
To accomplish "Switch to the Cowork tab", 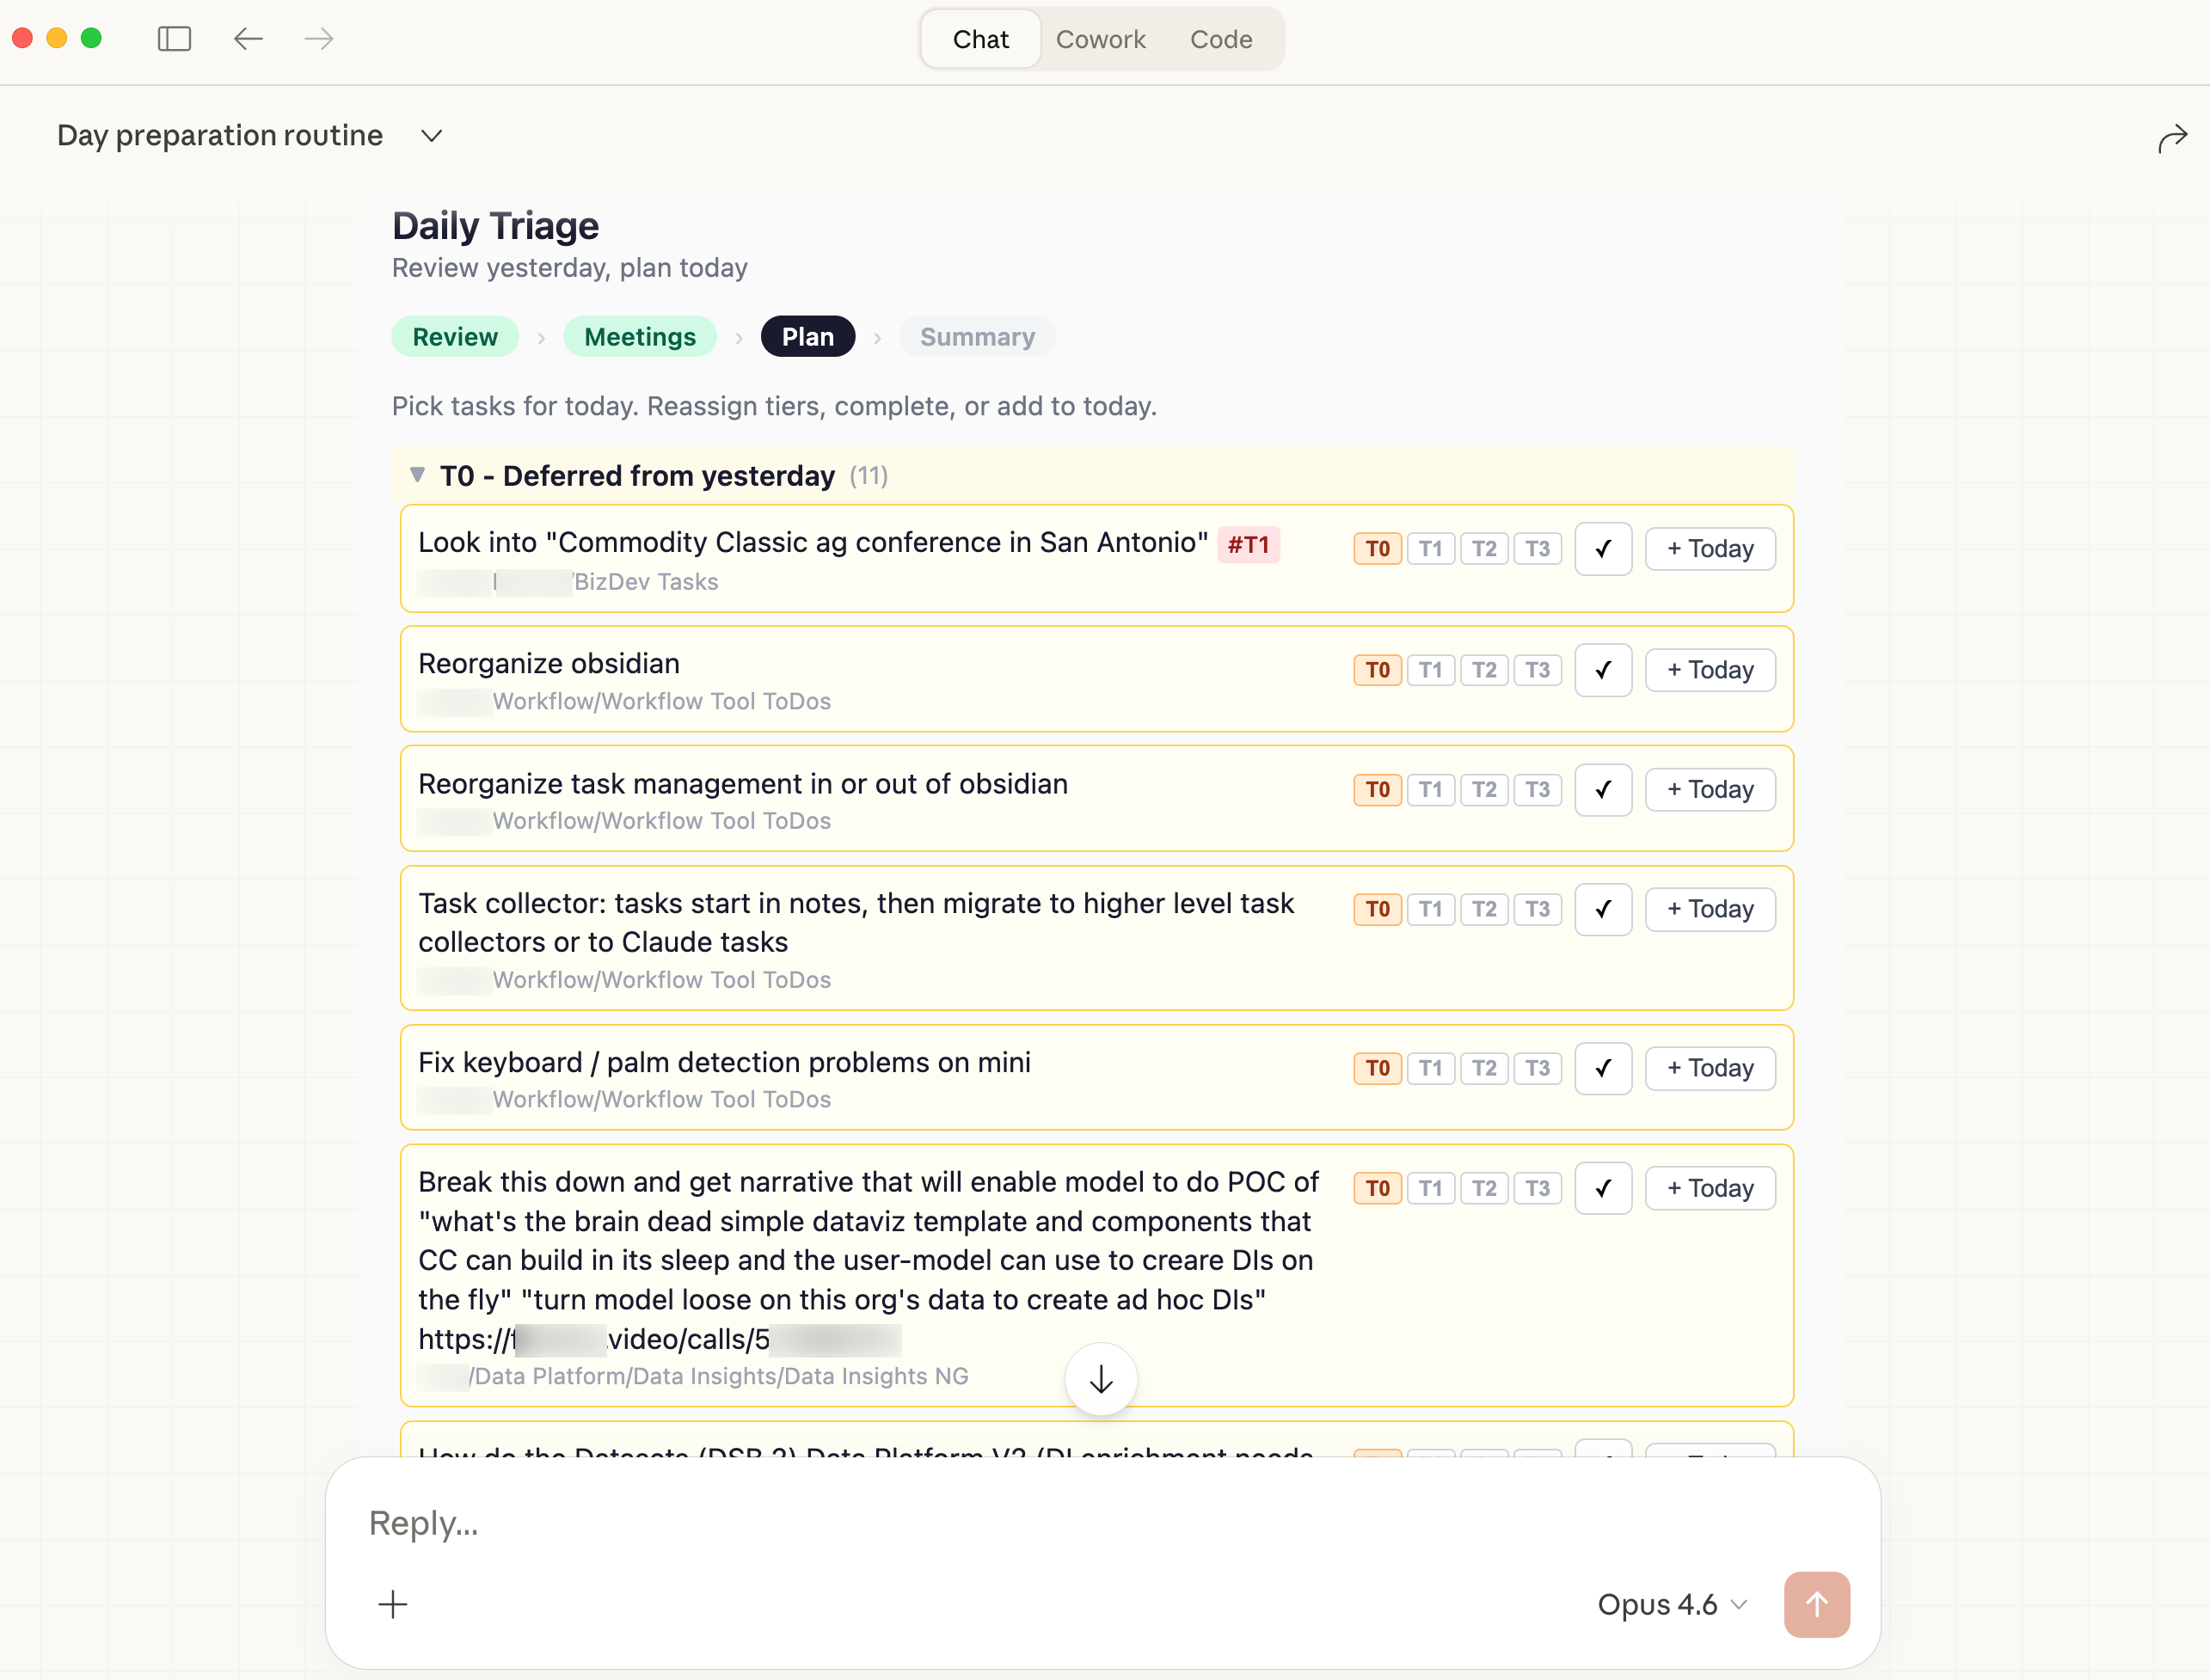I will click(1100, 39).
